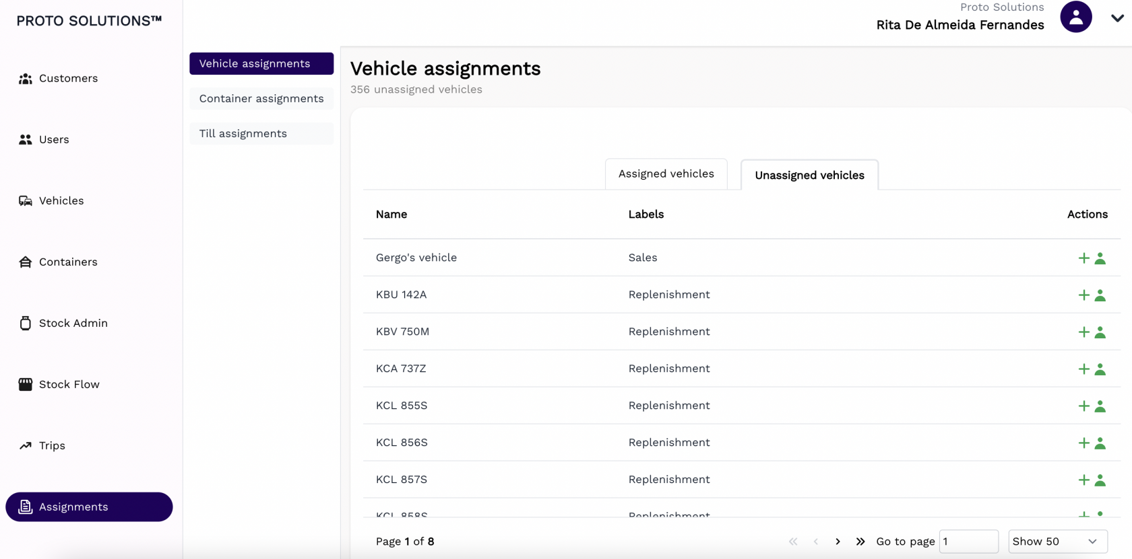
Task: Select the KCL 857S name cell
Action: tap(402, 480)
